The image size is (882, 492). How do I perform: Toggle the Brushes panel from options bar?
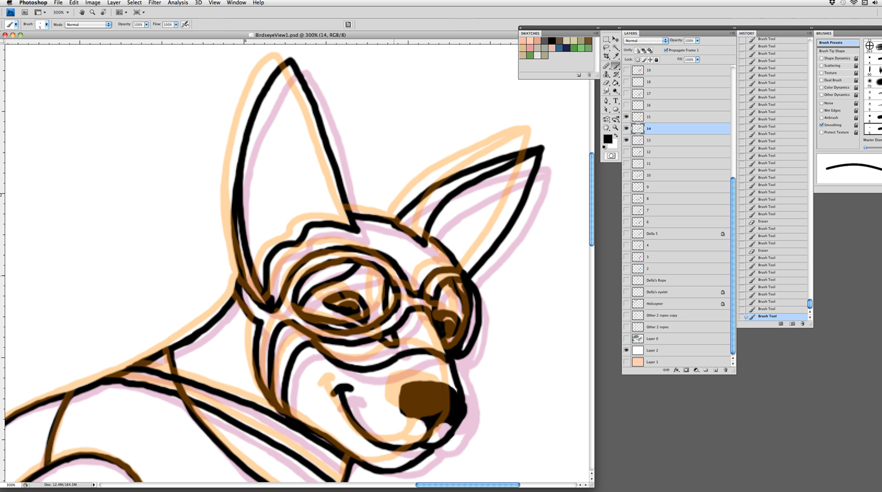[x=348, y=25]
